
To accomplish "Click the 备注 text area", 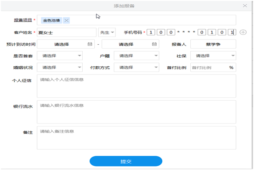I will point(136,138).
